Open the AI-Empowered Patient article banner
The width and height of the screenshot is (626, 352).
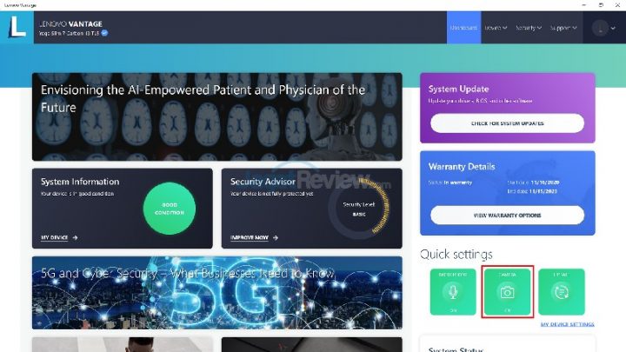point(217,116)
